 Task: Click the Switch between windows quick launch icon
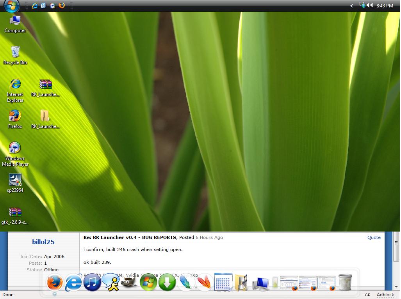(x=43, y=5)
